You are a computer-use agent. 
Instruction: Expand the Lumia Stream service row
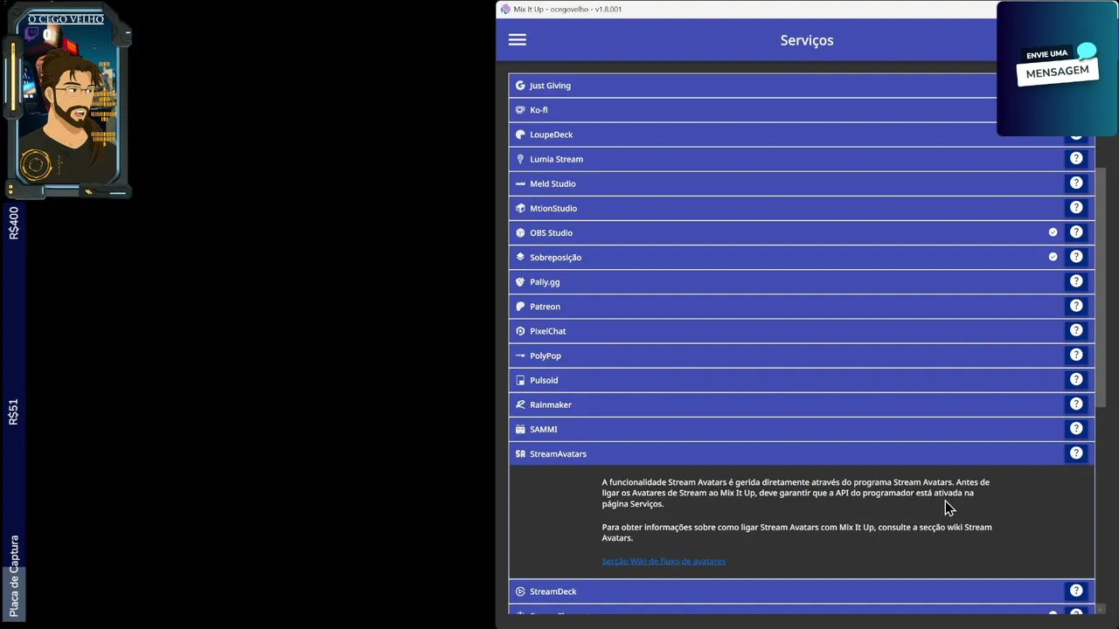tap(801, 159)
